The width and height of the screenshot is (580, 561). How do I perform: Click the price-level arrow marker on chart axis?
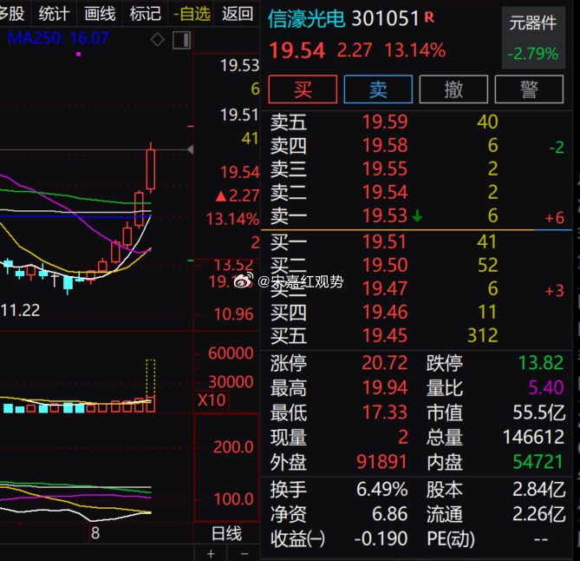coord(190,149)
